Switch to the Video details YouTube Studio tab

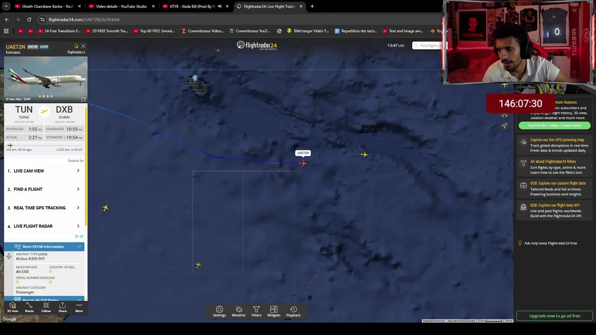[x=120, y=7]
